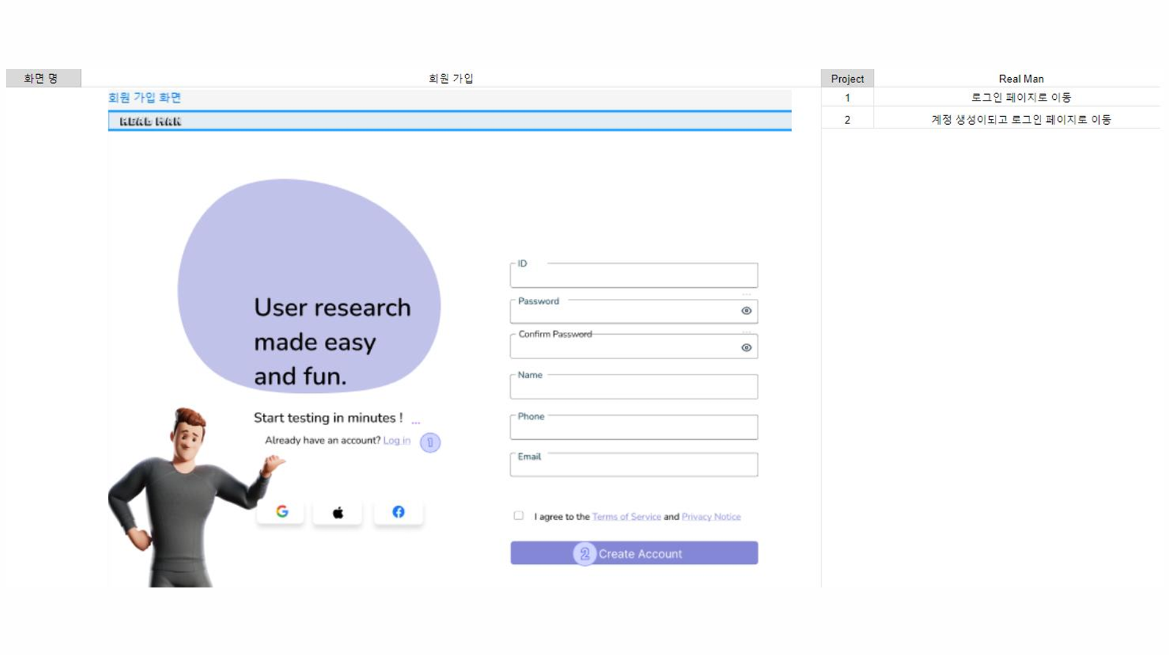
Task: Open the Privacy Notice link
Action: pyautogui.click(x=711, y=517)
